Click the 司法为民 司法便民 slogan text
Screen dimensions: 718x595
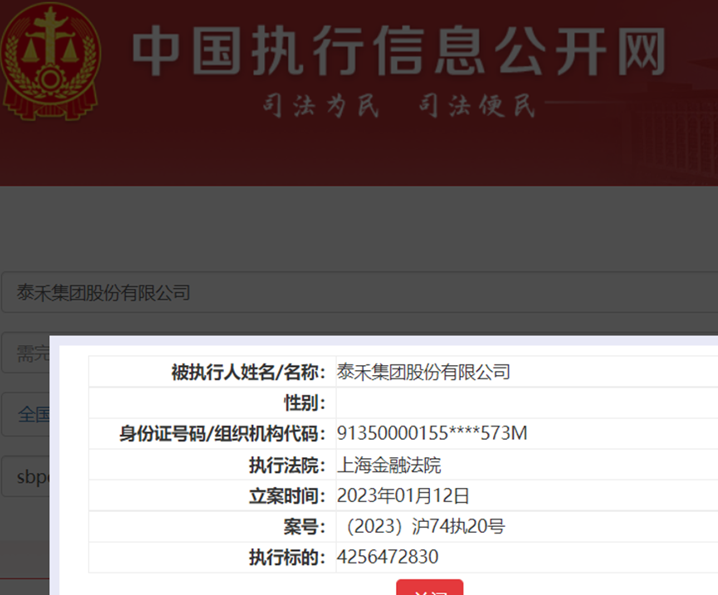(x=398, y=106)
